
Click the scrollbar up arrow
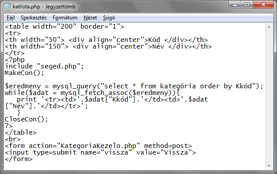[x=269, y=27]
